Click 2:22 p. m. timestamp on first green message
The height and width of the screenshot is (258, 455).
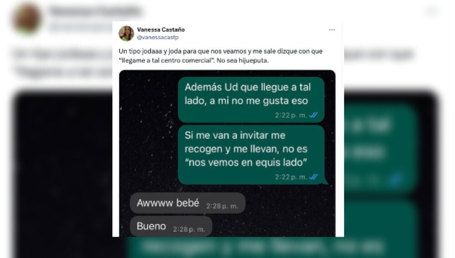click(x=291, y=115)
